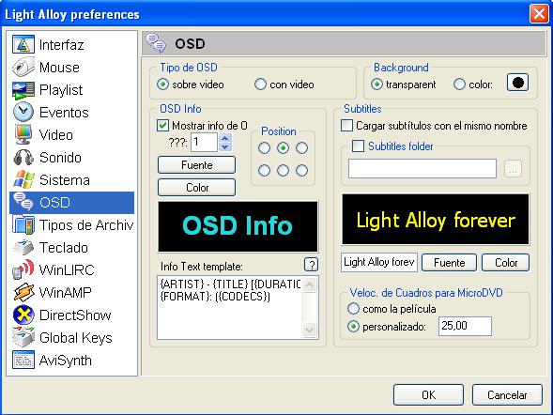Select bottom-left OSD position radio
Viewport: 553px width, 415px height.
(x=264, y=171)
